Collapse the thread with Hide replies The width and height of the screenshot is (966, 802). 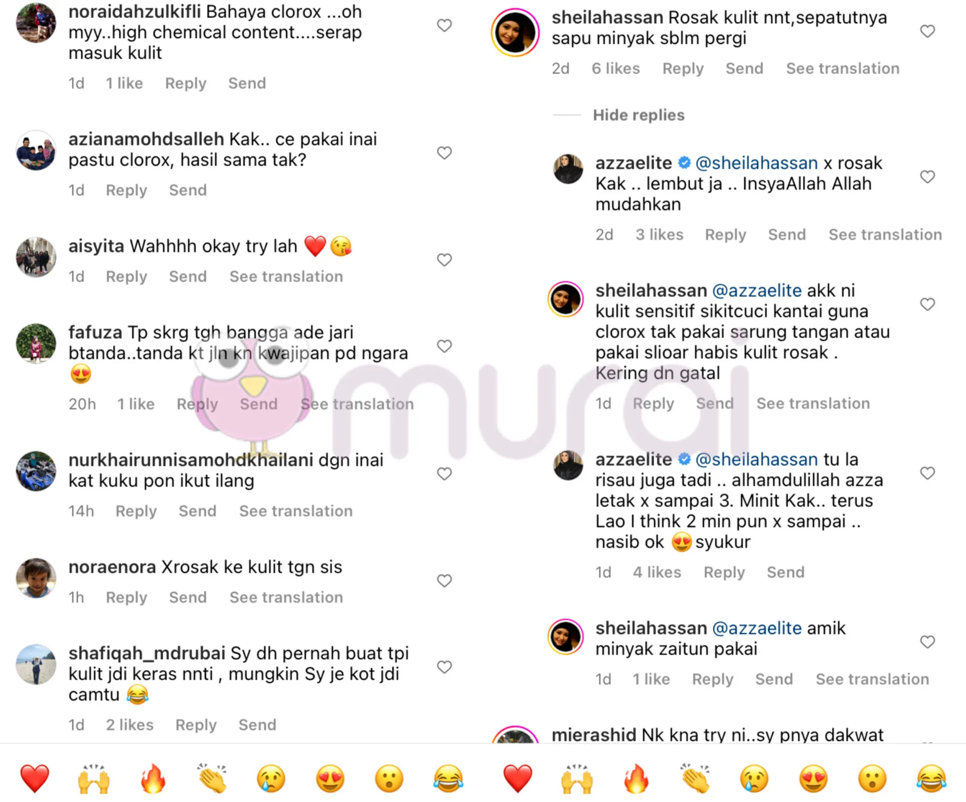tap(638, 115)
